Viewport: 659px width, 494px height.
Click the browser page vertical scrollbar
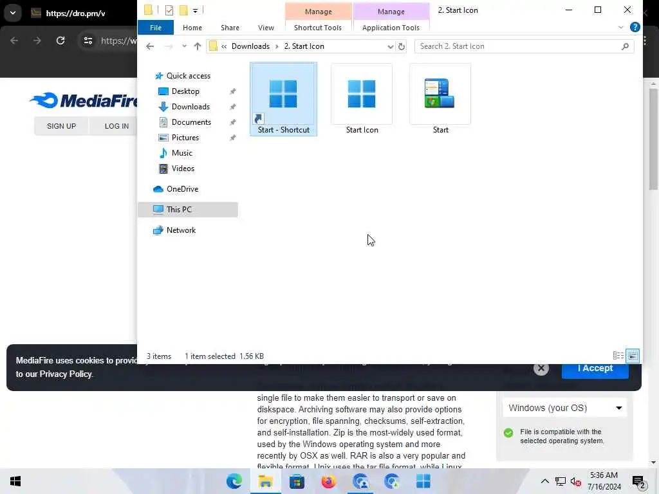coord(653,139)
